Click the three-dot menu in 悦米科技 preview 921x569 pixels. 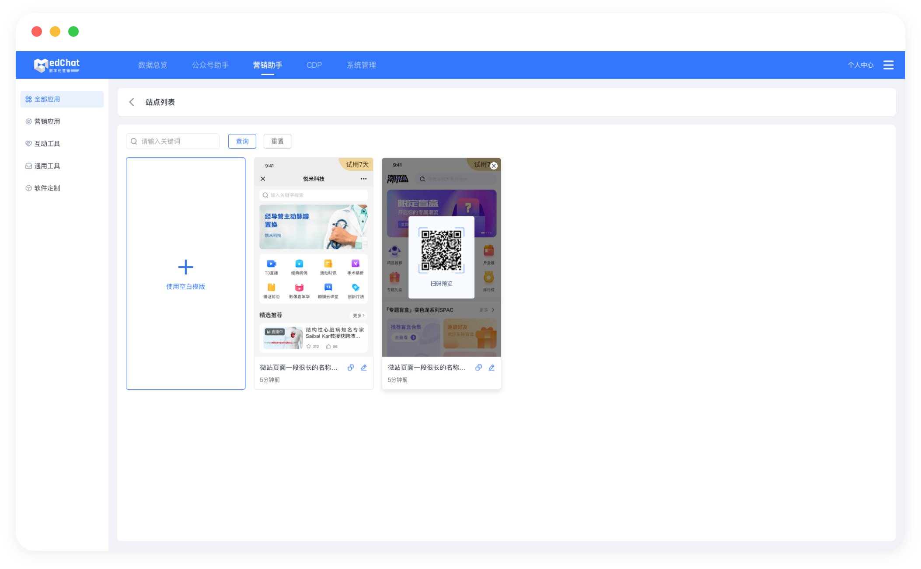(363, 179)
